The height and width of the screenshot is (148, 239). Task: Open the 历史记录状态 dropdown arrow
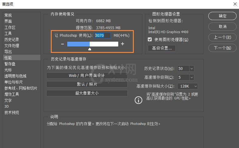click(192, 68)
